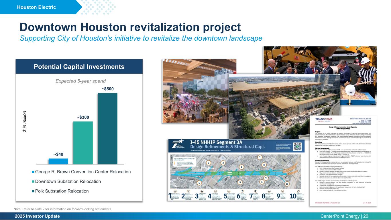Click map marker 10 on the I-45 map
The image size is (391, 220).
click(287, 184)
